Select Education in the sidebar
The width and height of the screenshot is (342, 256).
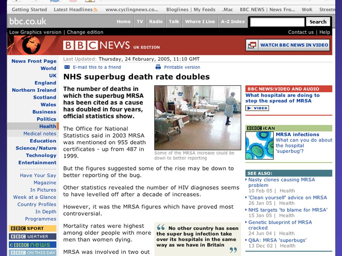43,141
